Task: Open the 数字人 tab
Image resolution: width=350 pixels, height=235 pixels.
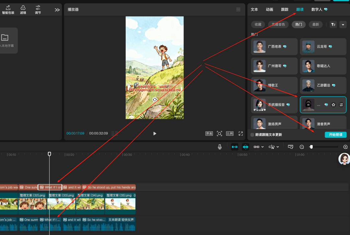Action: click(319, 10)
